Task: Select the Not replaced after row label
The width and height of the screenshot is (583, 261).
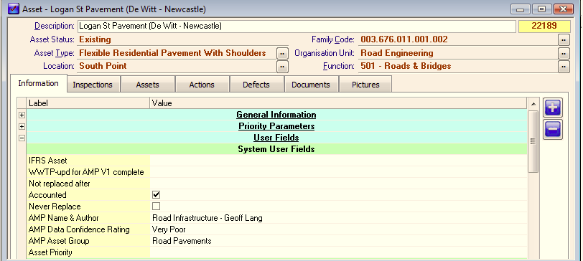Action: (60, 184)
